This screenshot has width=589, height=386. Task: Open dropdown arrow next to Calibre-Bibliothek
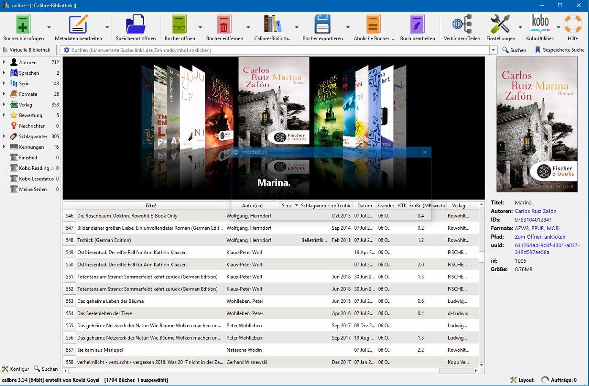coord(297,27)
